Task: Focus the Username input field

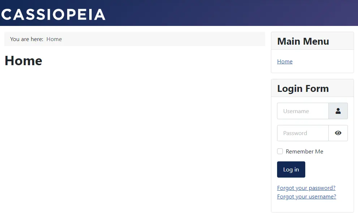Action: click(x=303, y=111)
